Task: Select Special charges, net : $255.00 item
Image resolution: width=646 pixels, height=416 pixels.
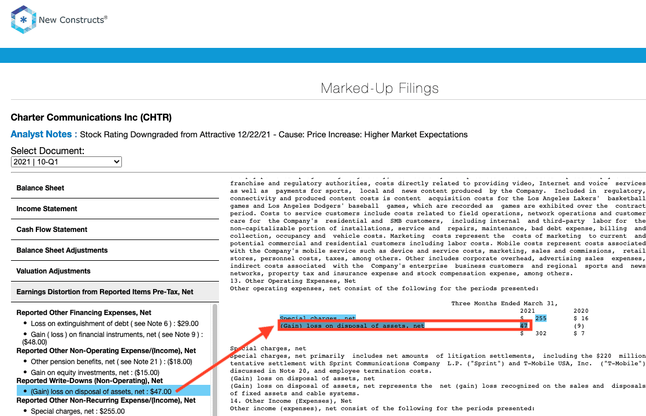Action: [77, 411]
